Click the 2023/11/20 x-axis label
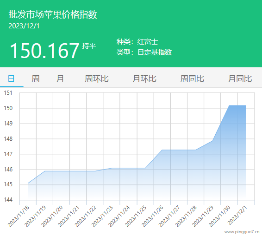The width and height of the screenshot is (262, 236). pyautogui.click(x=52, y=216)
